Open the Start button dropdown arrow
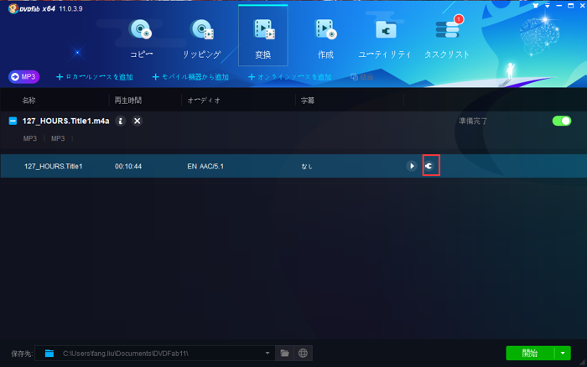This screenshot has height=367, width=587. (563, 353)
